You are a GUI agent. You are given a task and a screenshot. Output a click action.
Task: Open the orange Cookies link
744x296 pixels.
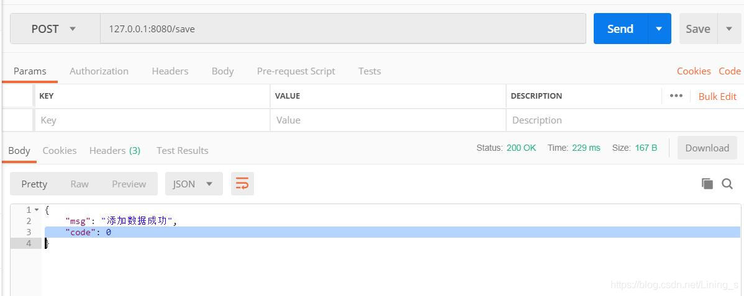[x=694, y=71]
